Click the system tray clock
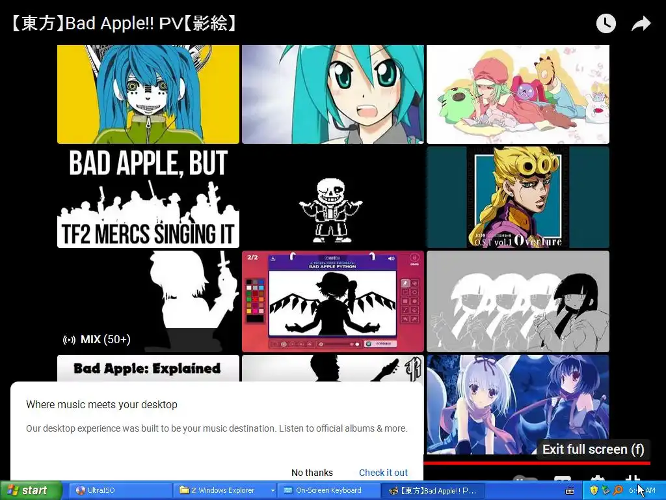 click(642, 490)
